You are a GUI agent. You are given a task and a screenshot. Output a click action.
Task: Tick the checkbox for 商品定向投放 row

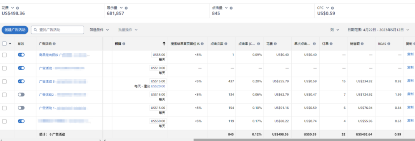[x=4, y=55]
